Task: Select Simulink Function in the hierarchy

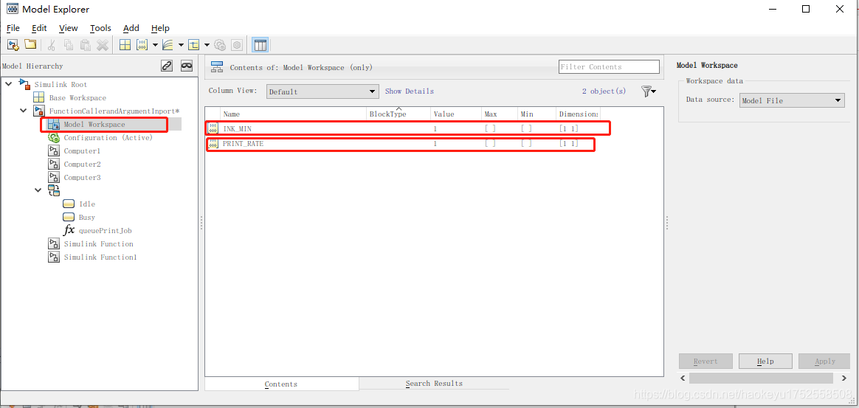Action: coord(99,243)
